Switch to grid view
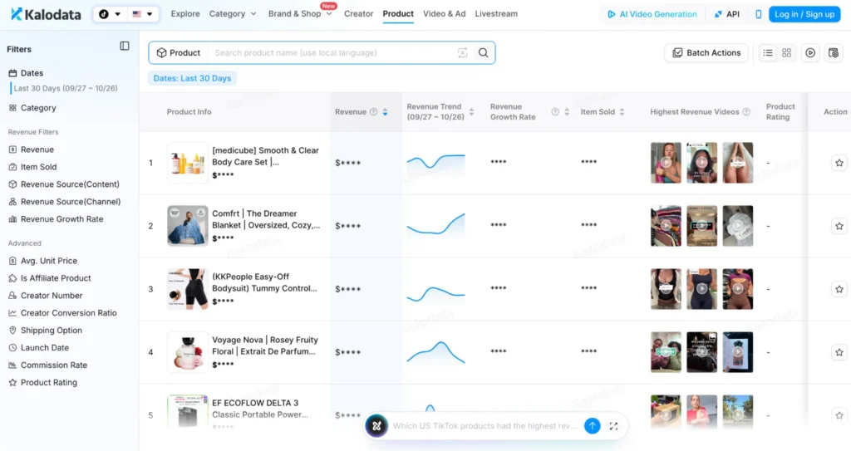 [x=786, y=52]
